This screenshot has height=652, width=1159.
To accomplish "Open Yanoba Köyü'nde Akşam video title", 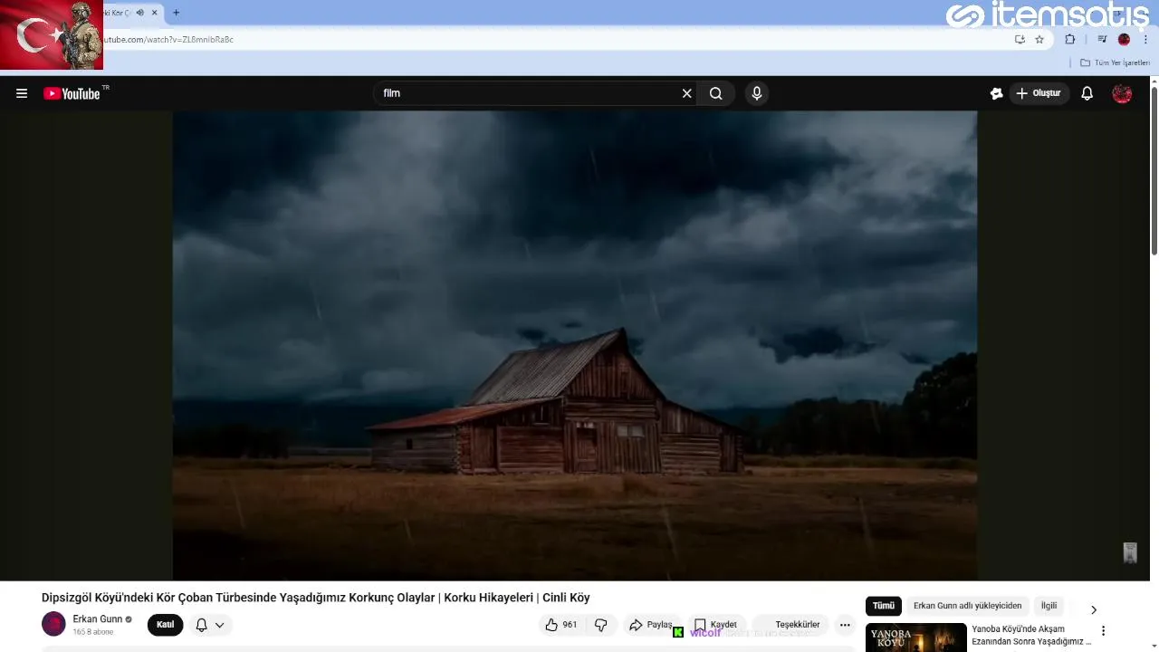I will tap(1031, 635).
